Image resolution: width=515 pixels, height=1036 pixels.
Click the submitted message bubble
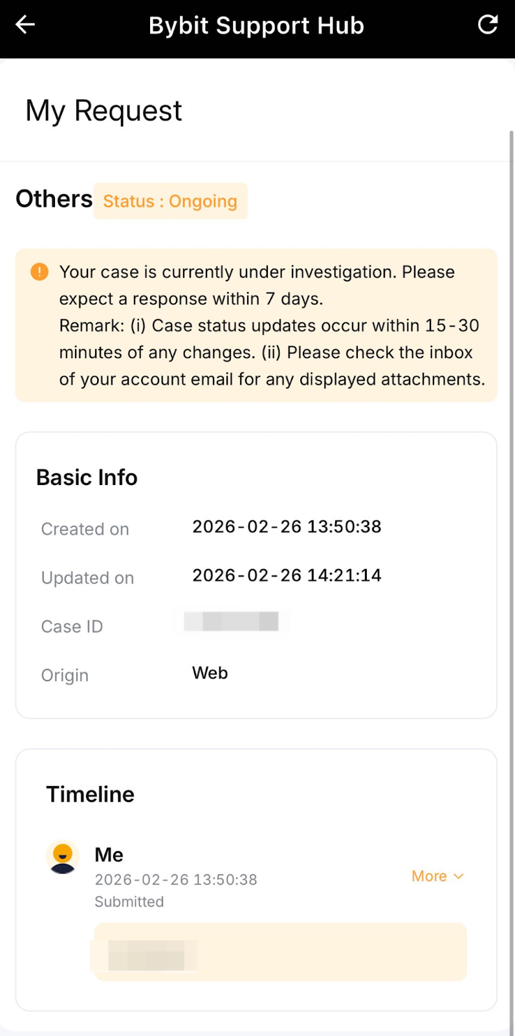pyautogui.click(x=280, y=952)
